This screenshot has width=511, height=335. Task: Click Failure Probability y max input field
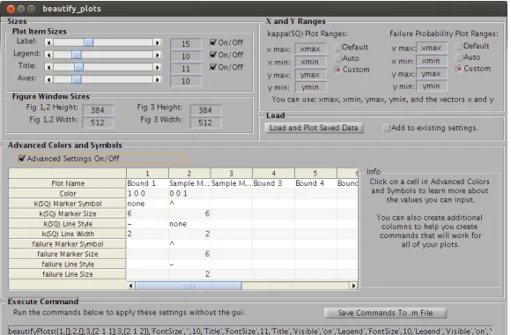(x=432, y=74)
